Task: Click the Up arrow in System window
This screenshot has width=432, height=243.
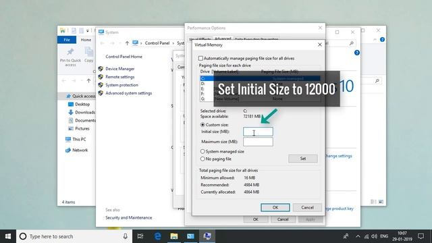Action: [127, 43]
